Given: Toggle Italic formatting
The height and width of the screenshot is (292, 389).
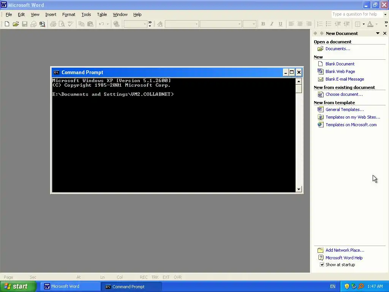Looking at the screenshot, I should (272, 24).
